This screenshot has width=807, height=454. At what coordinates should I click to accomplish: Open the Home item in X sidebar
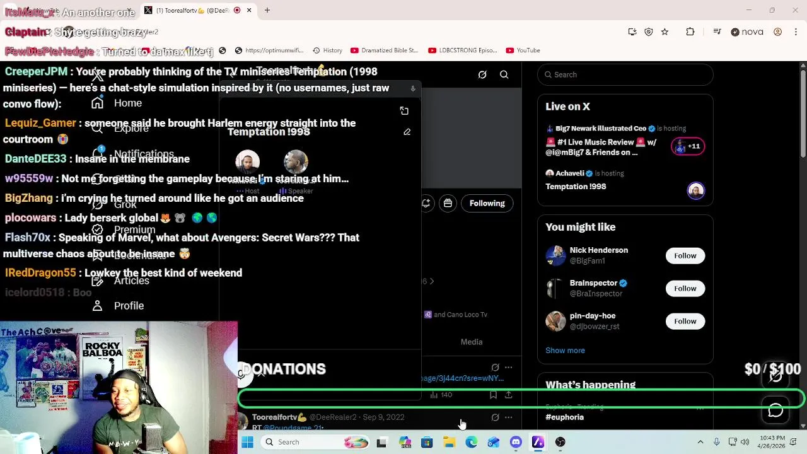(117, 103)
